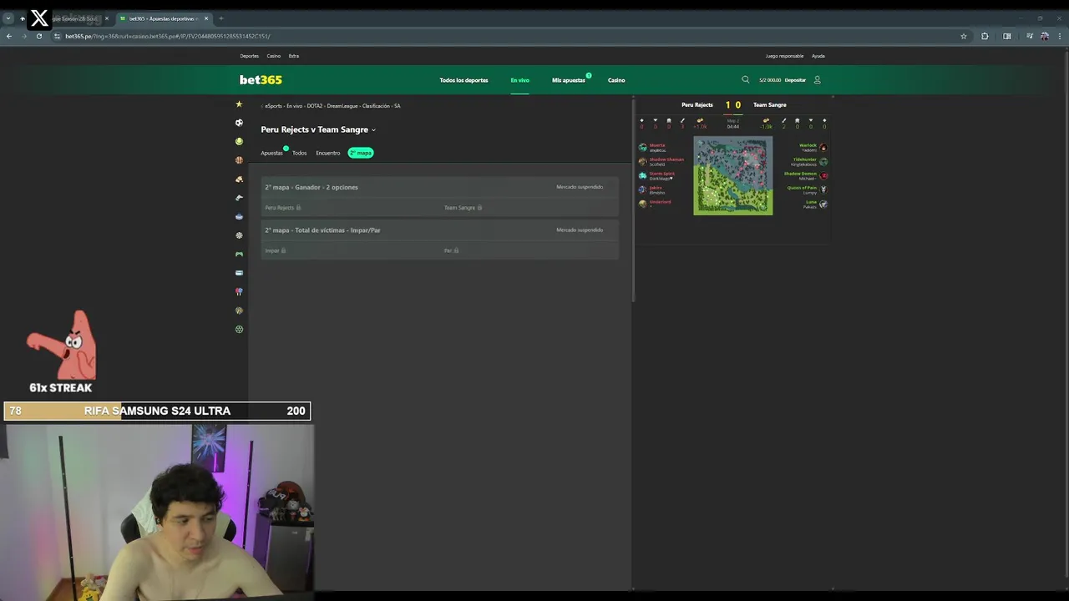Open the browser side panel icon
Screen dimensions: 1069x601
(x=1007, y=36)
